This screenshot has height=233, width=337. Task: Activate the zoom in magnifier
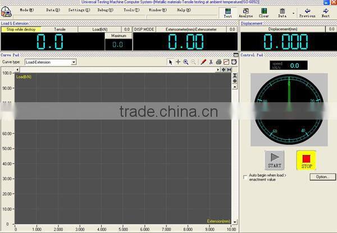pos(185,62)
